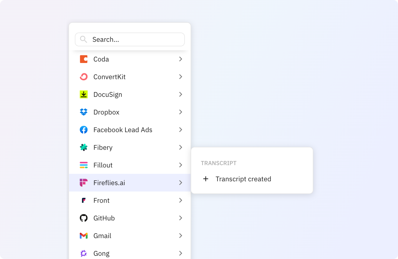Screen dimensions: 398x259
Task: Expand the ConvertKit submenu chevron
Action: coord(181,77)
